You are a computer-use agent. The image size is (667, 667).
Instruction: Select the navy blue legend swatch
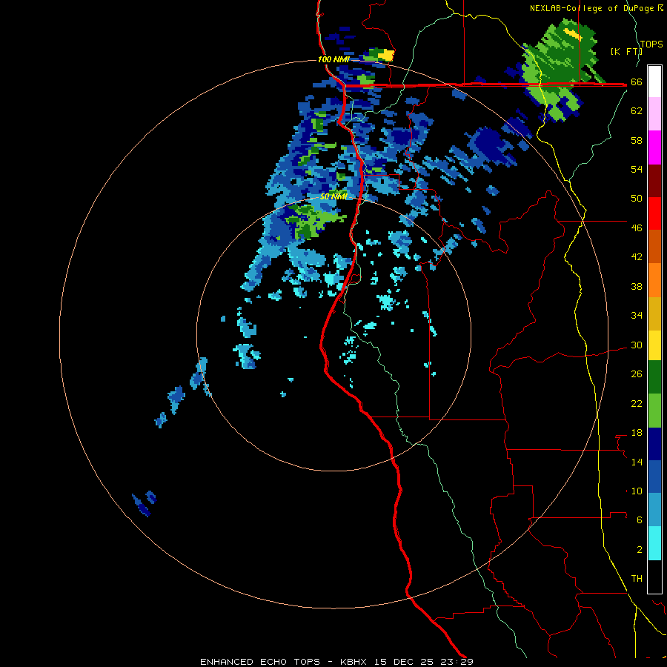tap(654, 444)
